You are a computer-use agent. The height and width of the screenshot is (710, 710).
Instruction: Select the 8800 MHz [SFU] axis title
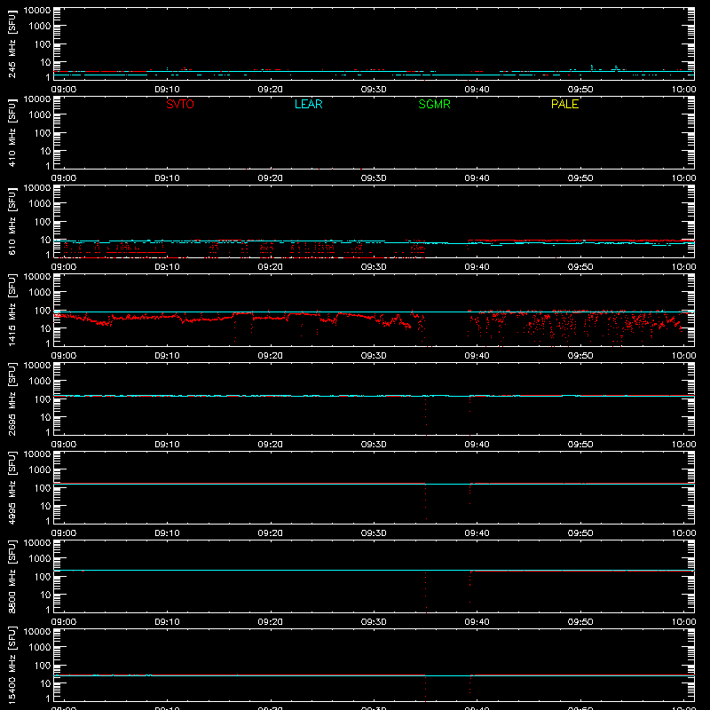pos(12,576)
